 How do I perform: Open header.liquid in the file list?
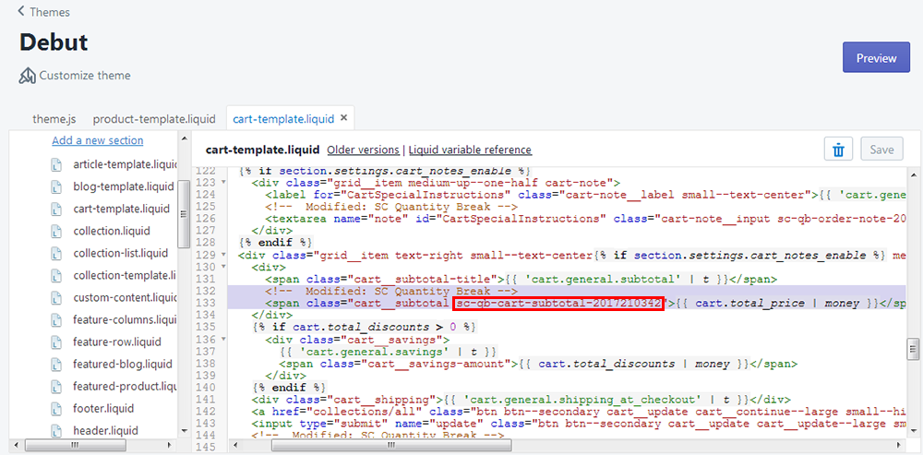click(x=105, y=430)
